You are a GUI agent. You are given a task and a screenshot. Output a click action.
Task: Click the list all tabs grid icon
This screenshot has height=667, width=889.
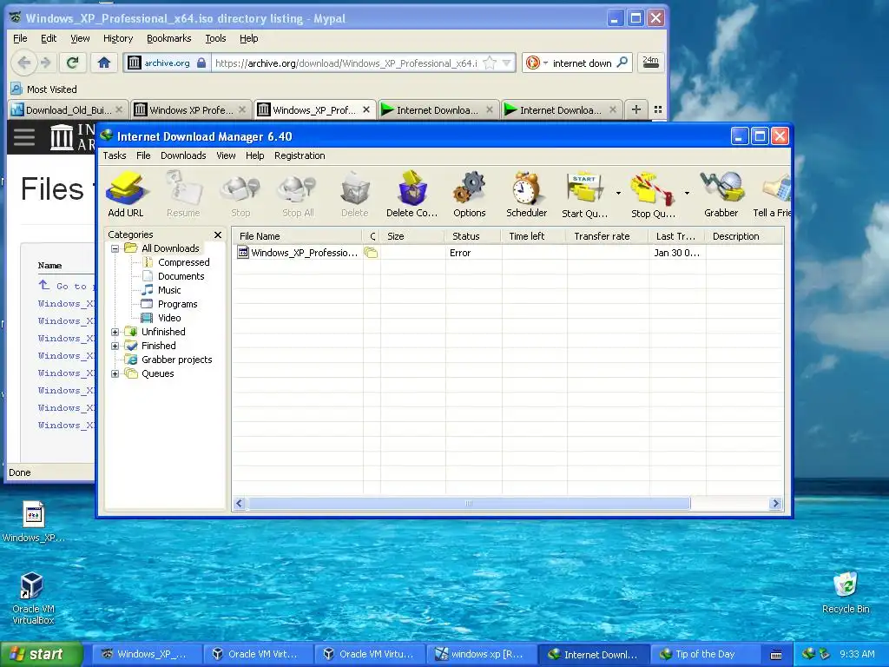658,109
